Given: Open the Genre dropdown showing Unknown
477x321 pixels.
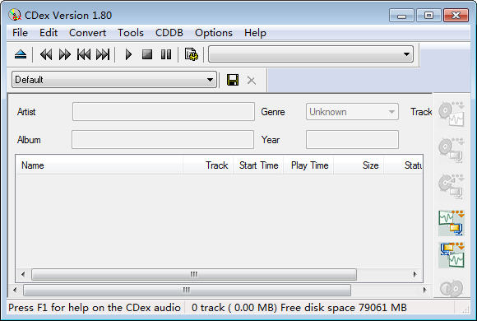Looking at the screenshot, I should tap(352, 112).
